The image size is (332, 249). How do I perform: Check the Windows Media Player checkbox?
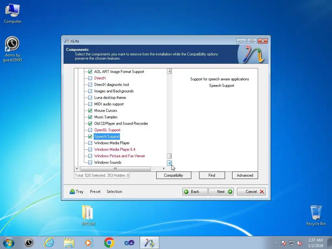click(90, 143)
